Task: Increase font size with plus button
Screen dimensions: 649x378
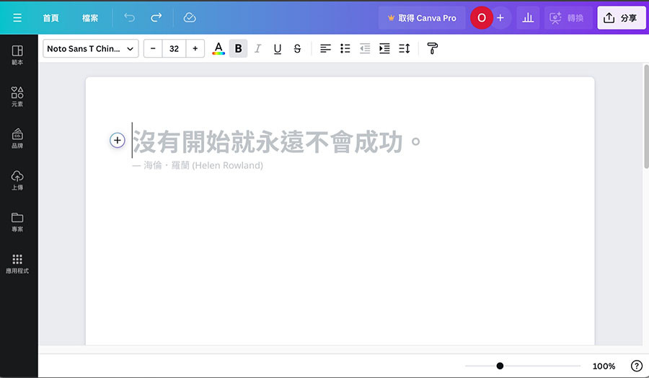Action: pyautogui.click(x=195, y=48)
